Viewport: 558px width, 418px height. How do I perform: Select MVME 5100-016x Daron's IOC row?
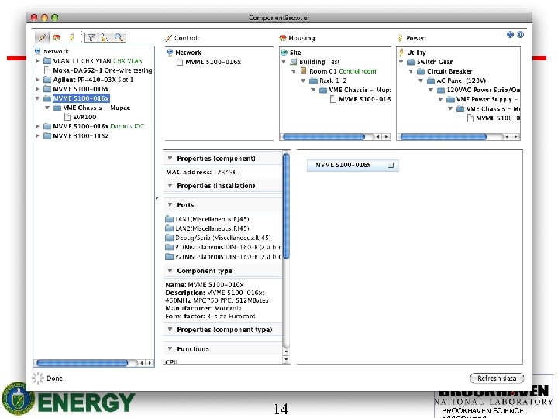click(98, 126)
